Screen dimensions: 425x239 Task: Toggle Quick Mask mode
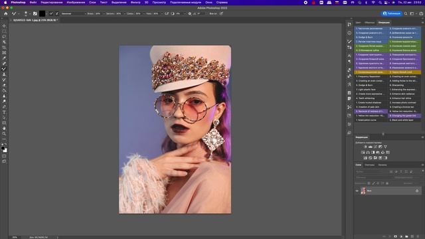coord(4,156)
